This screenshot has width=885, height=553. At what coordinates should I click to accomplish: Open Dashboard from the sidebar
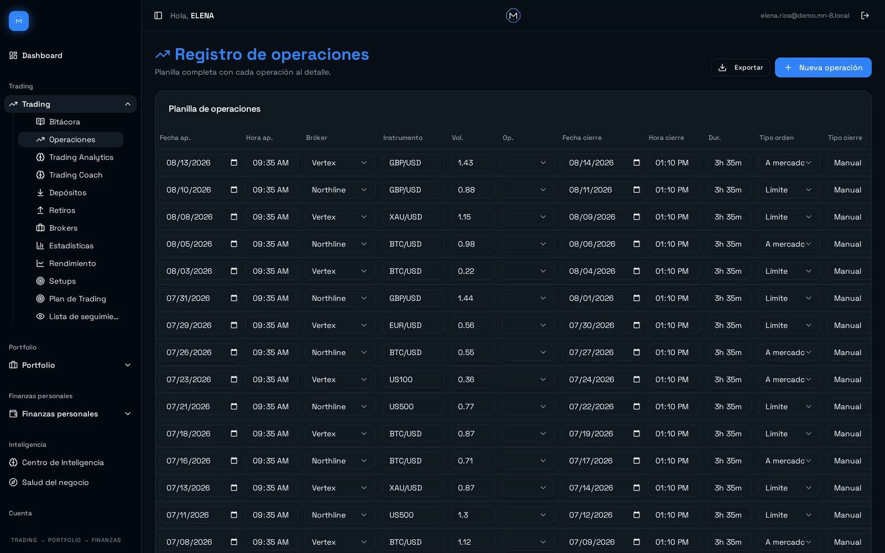click(70, 55)
